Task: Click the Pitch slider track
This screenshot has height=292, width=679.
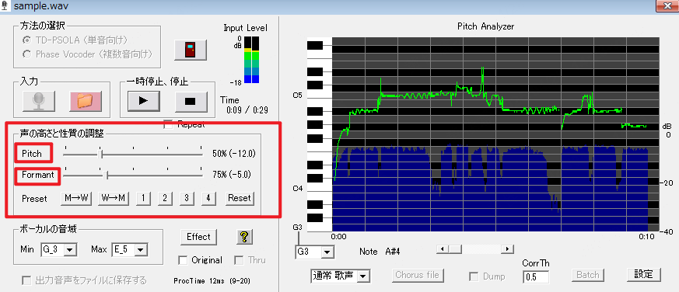Action: [133, 154]
